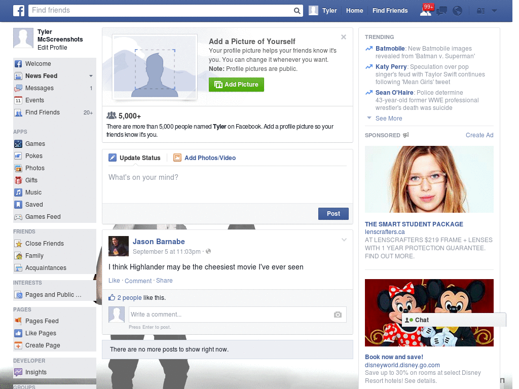This screenshot has height=389, width=519.
Task: Select the Add Photos/Video tab
Action: [205, 158]
